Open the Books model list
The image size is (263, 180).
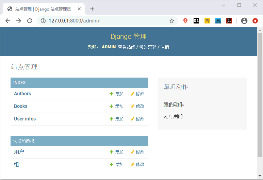pos(21,106)
